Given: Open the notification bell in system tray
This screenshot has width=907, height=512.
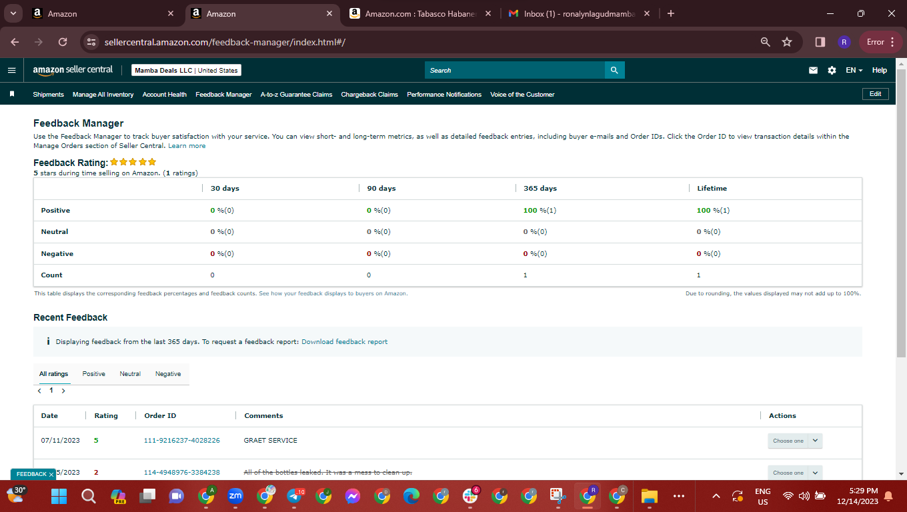Looking at the screenshot, I should point(888,496).
